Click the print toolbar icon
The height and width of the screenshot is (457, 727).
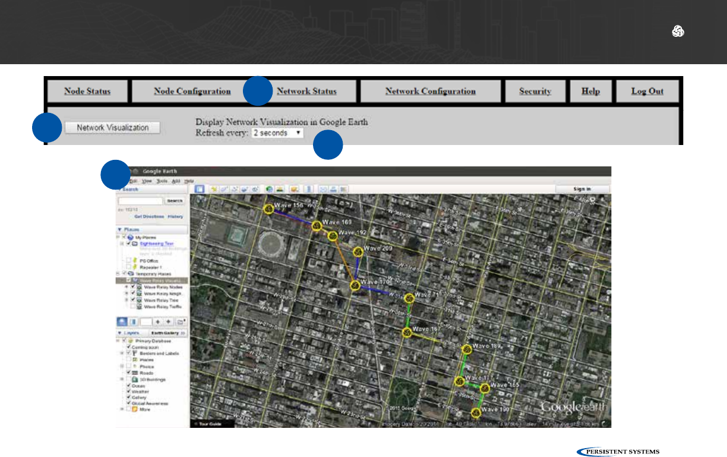pos(333,189)
